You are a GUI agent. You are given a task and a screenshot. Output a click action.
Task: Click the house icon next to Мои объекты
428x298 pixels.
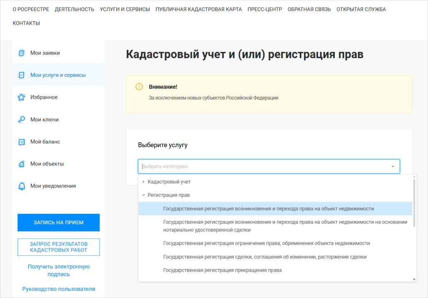(21, 164)
